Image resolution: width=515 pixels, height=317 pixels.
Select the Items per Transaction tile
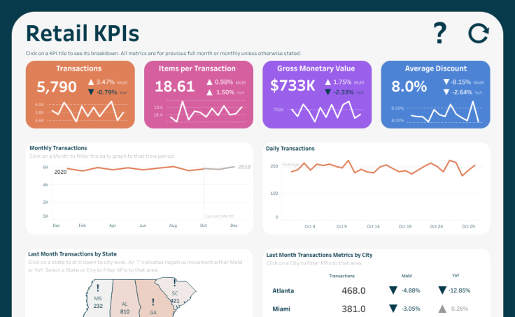[x=199, y=94]
